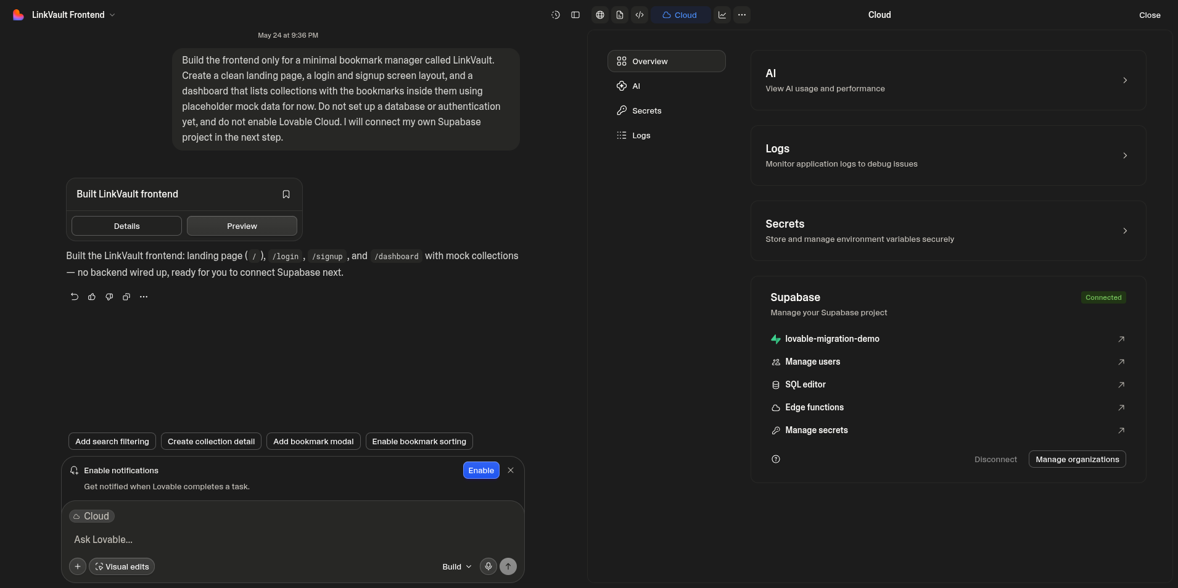Expand the Logs card chevron

pyautogui.click(x=1125, y=155)
